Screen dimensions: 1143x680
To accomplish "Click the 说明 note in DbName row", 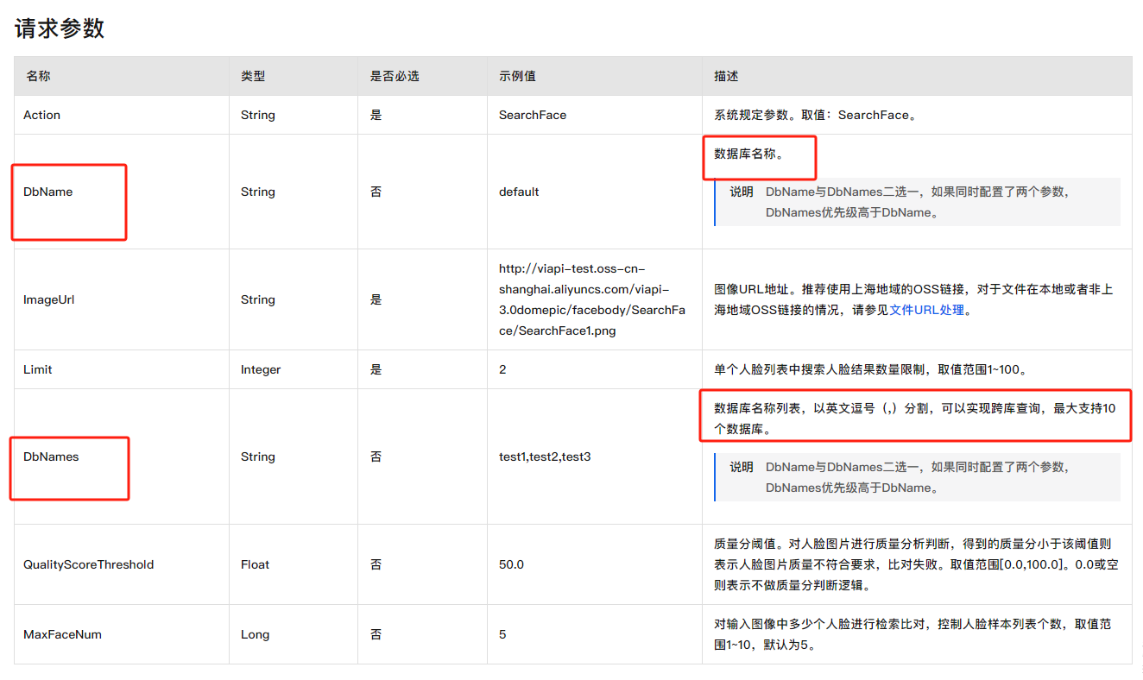I will (918, 202).
